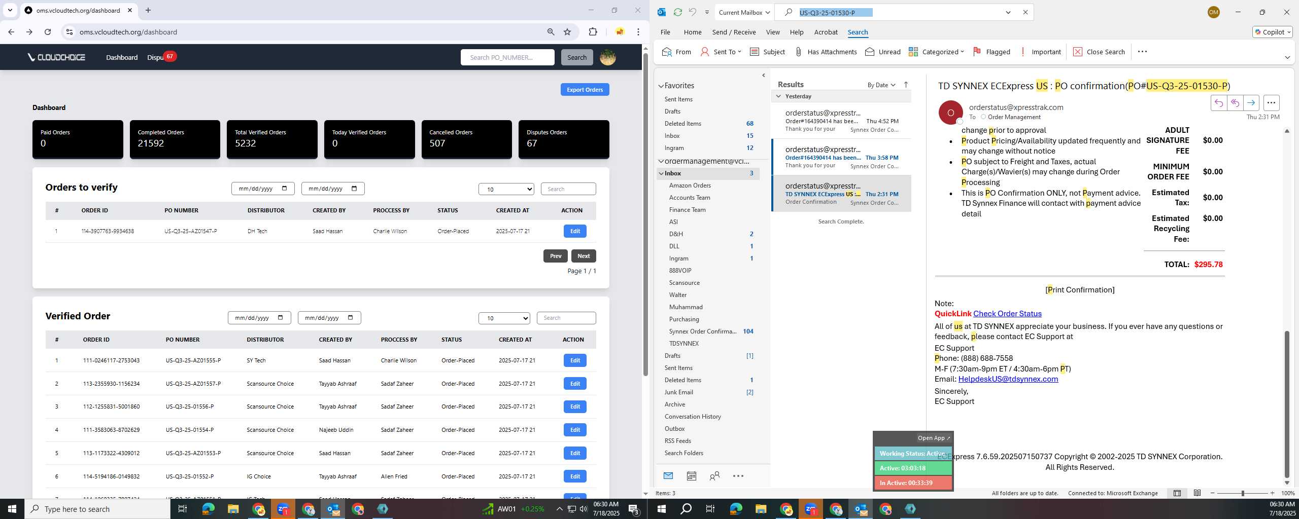Edit order US-Q3-25-AZ01547-P

575,231
